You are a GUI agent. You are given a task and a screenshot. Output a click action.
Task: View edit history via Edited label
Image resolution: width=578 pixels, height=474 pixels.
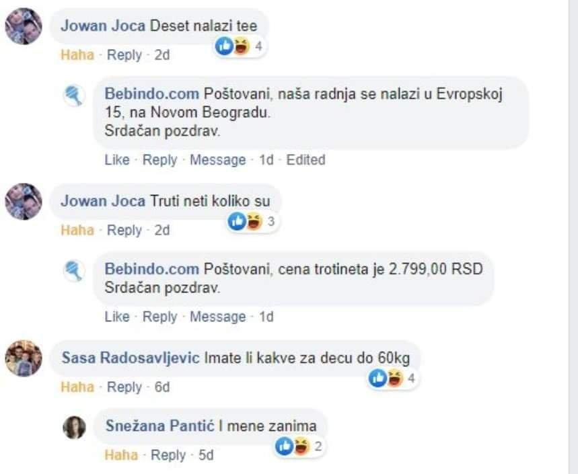click(x=306, y=160)
